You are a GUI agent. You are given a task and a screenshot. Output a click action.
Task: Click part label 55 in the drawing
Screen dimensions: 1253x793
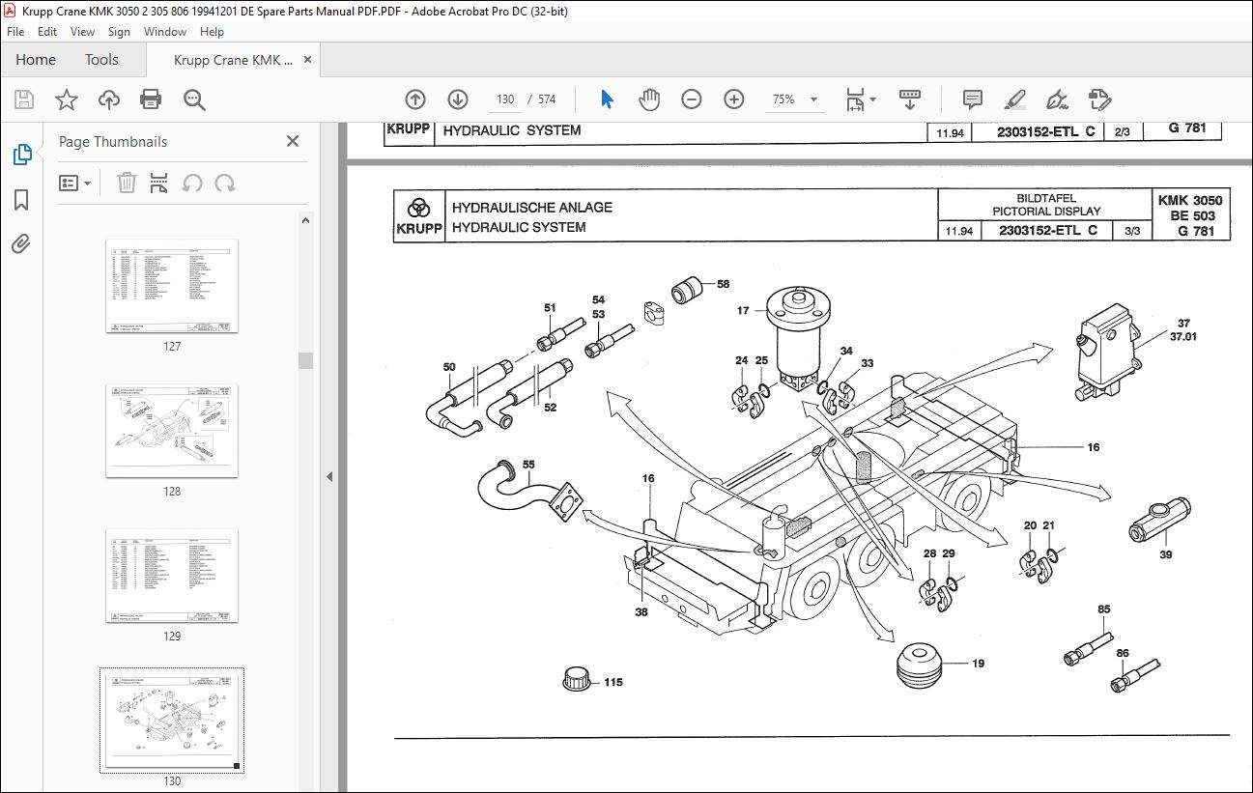coord(527,466)
